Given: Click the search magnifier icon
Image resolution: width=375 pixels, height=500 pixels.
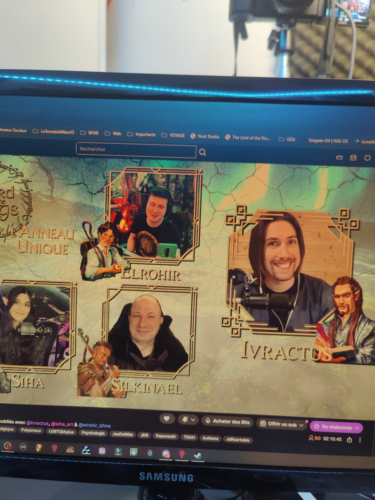Looking at the screenshot, I should (202, 152).
